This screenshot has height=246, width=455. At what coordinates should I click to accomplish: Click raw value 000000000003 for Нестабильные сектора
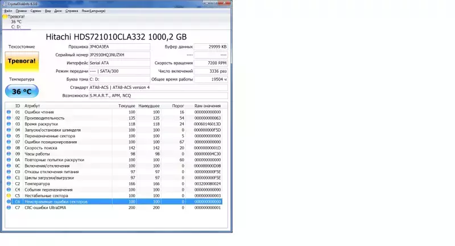coord(208,196)
